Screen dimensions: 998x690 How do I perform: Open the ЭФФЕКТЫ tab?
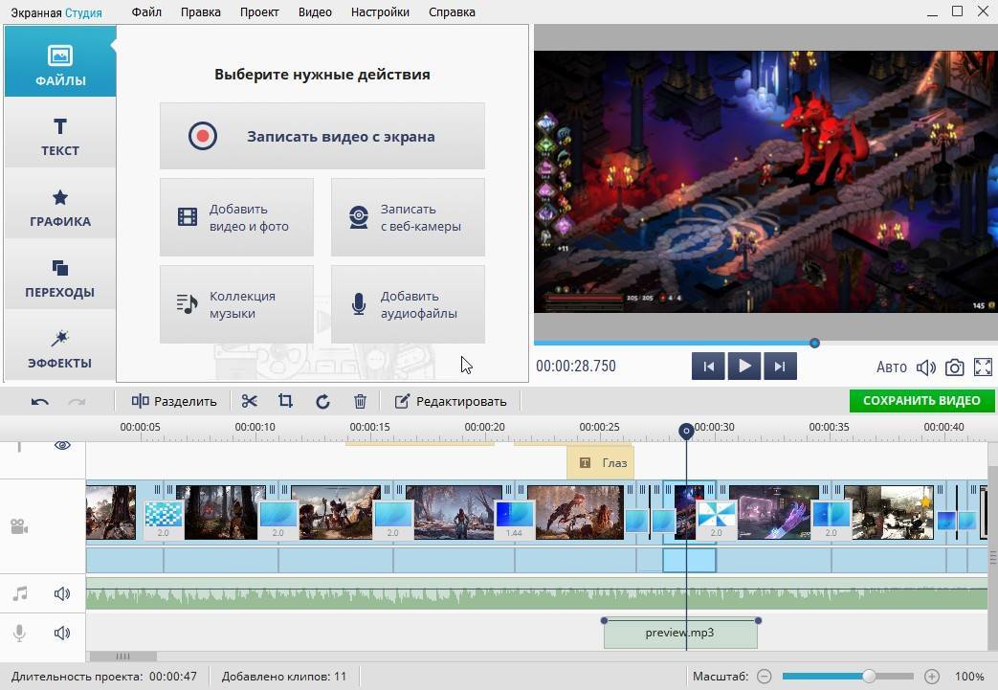click(59, 349)
